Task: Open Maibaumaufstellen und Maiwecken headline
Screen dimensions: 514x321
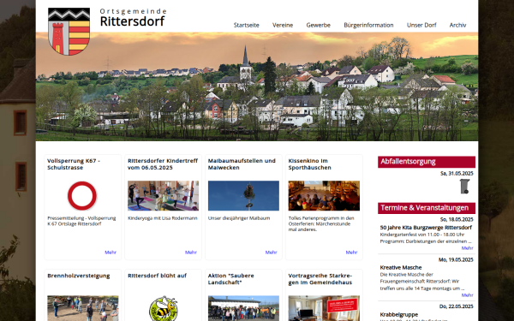Action: pyautogui.click(x=242, y=164)
